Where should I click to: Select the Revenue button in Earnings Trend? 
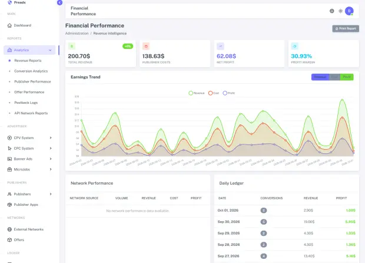(x=320, y=77)
